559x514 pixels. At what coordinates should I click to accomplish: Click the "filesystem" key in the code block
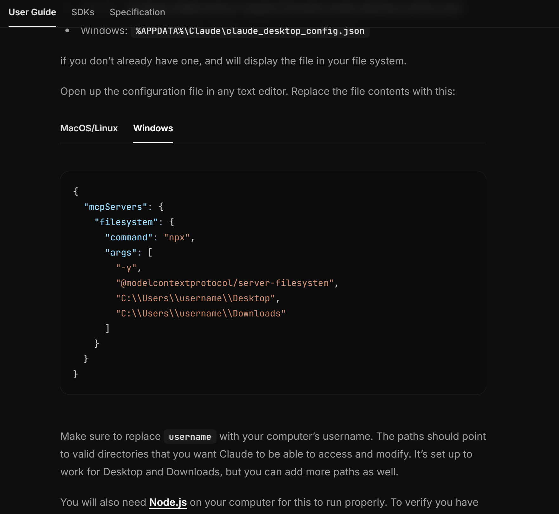point(126,222)
